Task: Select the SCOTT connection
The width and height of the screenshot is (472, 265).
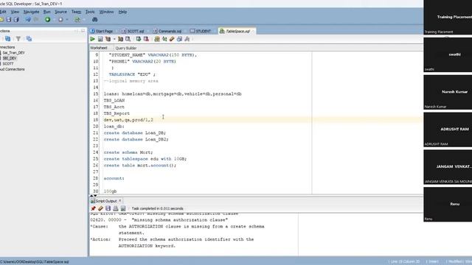Action: [8, 64]
